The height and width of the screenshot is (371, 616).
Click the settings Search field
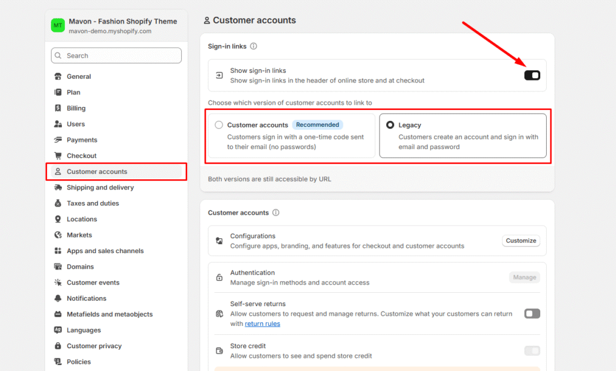(116, 55)
